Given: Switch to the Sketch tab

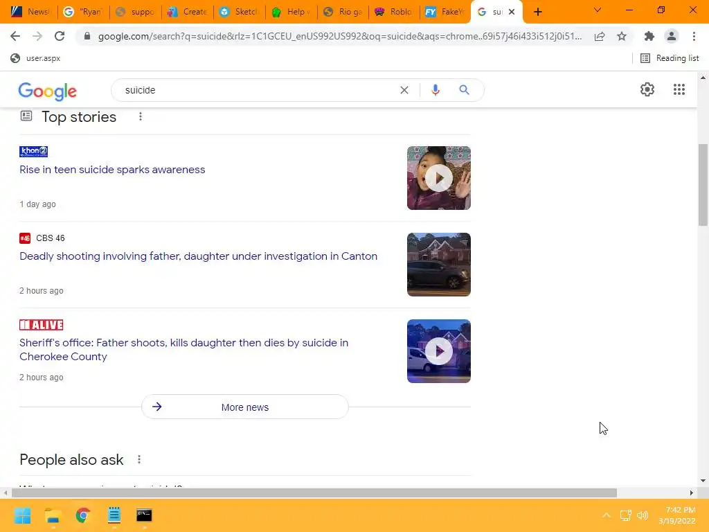Looking at the screenshot, I should [x=239, y=12].
